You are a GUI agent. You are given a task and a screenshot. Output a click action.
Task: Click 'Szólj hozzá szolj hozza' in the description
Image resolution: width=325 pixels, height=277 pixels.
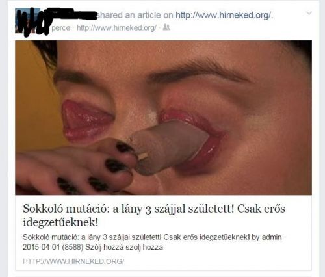124,247
